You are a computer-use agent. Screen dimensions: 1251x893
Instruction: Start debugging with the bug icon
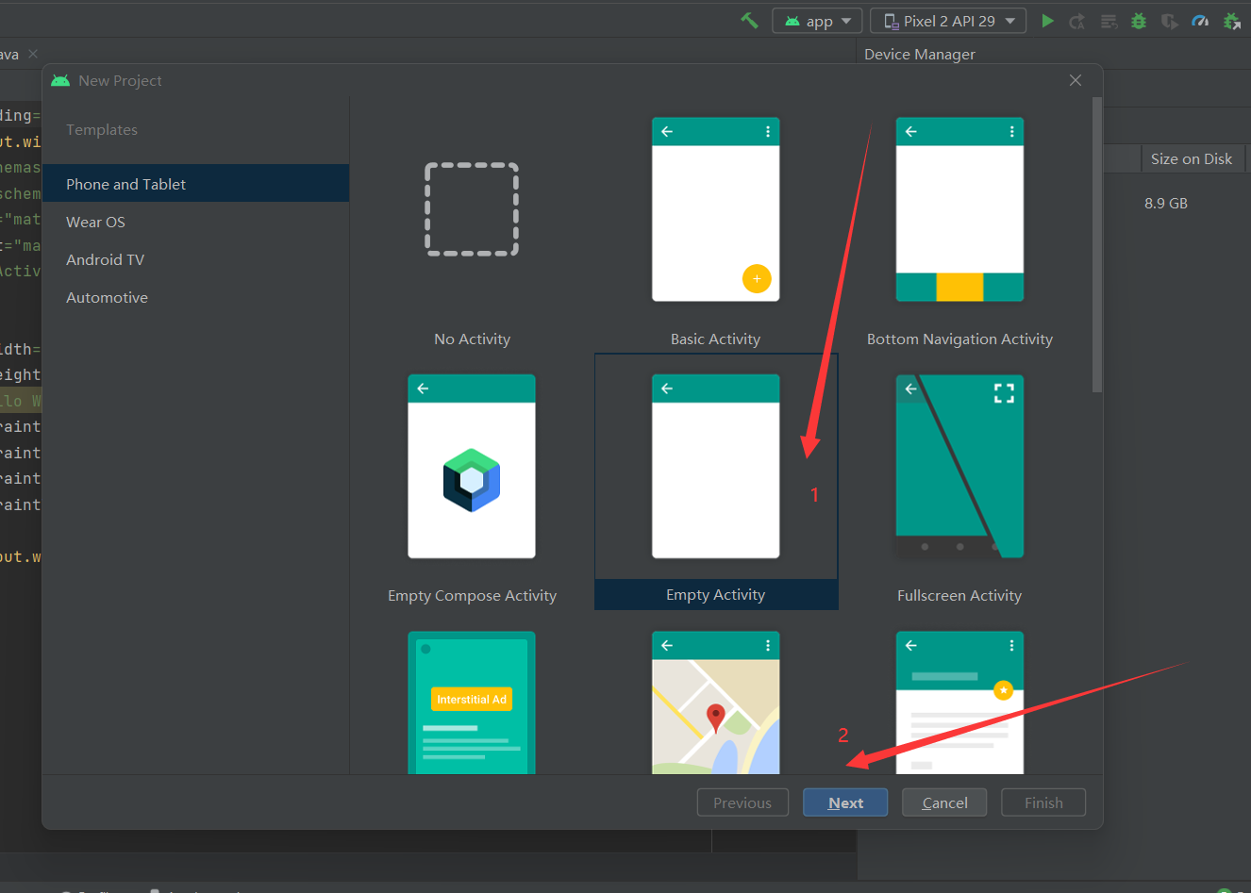(1138, 20)
